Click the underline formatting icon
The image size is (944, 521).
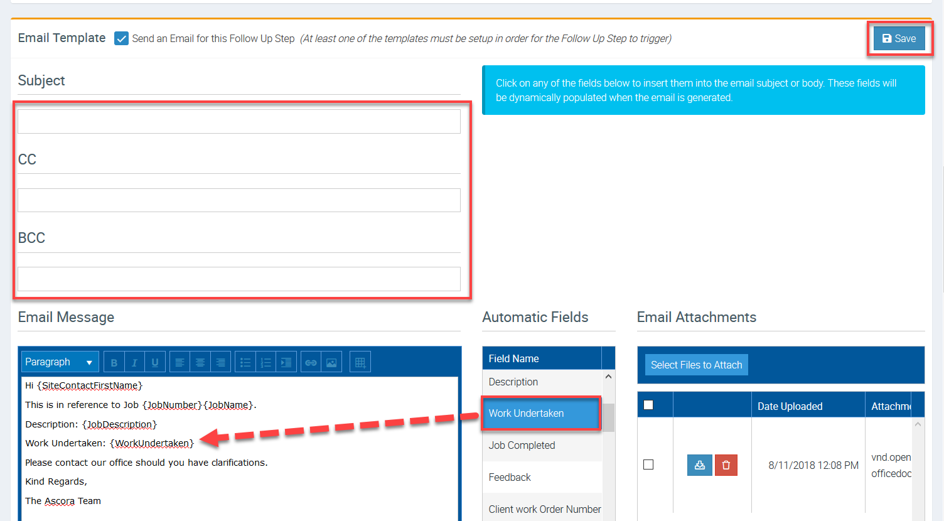(x=155, y=362)
